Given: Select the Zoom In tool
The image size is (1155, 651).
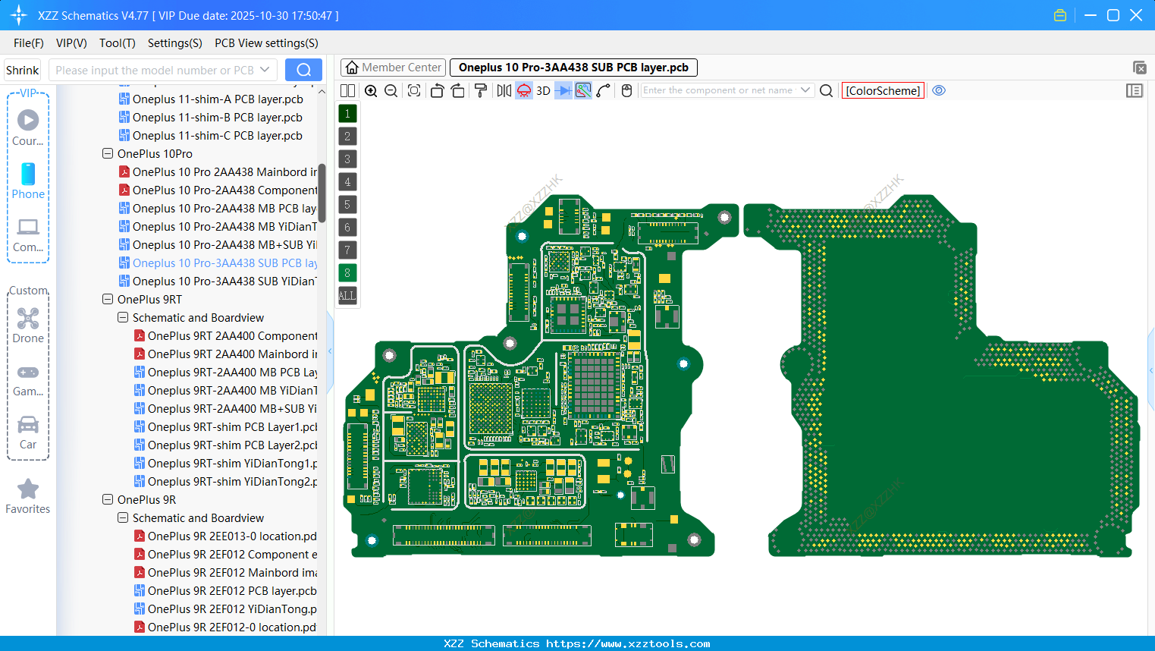Looking at the screenshot, I should [x=371, y=90].
